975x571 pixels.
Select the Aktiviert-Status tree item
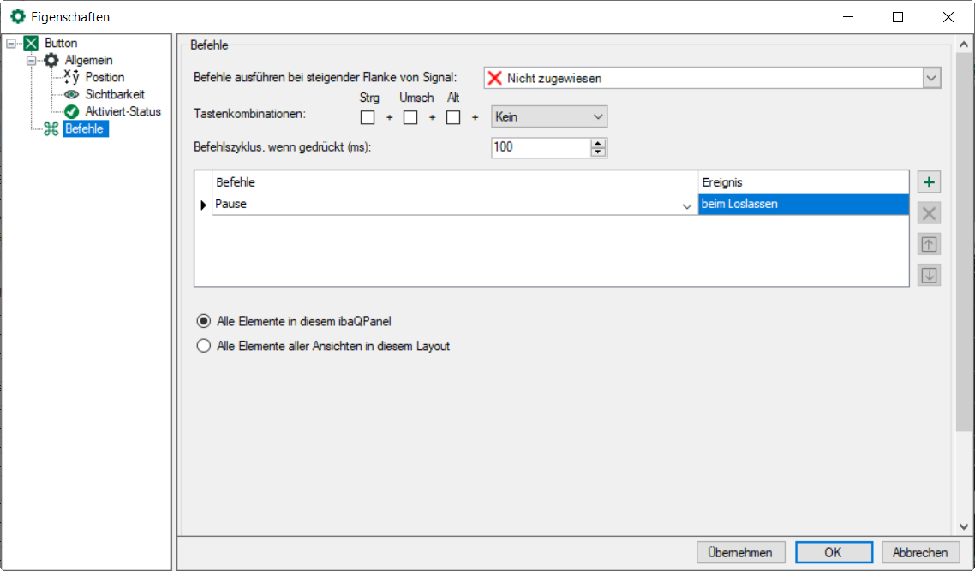123,111
